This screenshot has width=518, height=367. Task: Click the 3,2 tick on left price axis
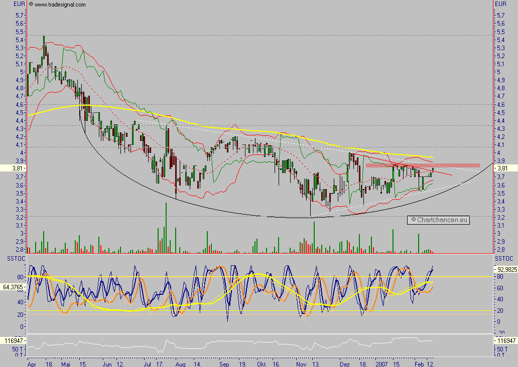pos(19,218)
